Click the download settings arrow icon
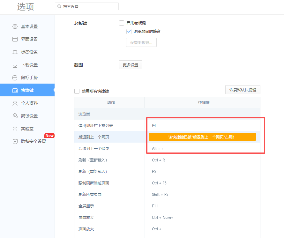284x238 pixels. [15, 65]
